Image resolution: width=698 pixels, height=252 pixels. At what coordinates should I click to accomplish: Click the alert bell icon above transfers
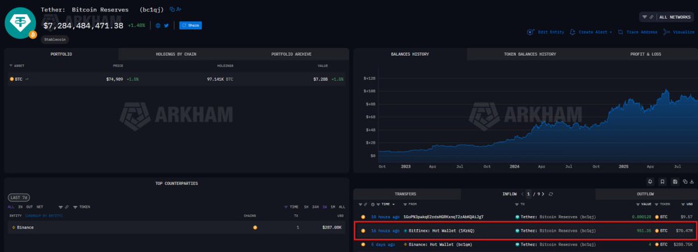pos(649,182)
